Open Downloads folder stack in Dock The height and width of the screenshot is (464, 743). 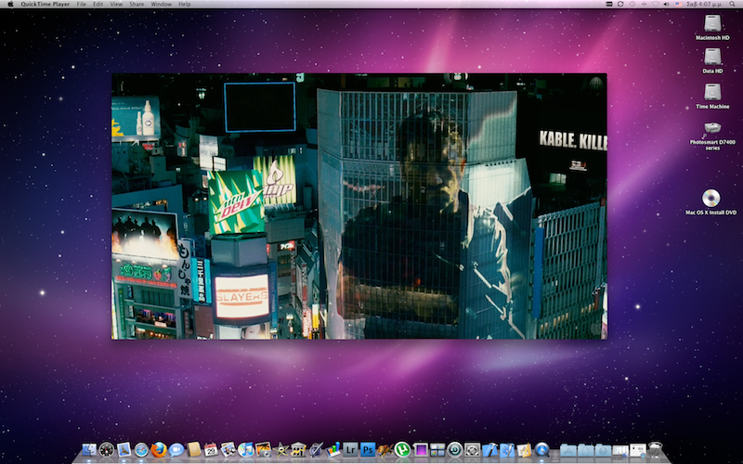(603, 450)
